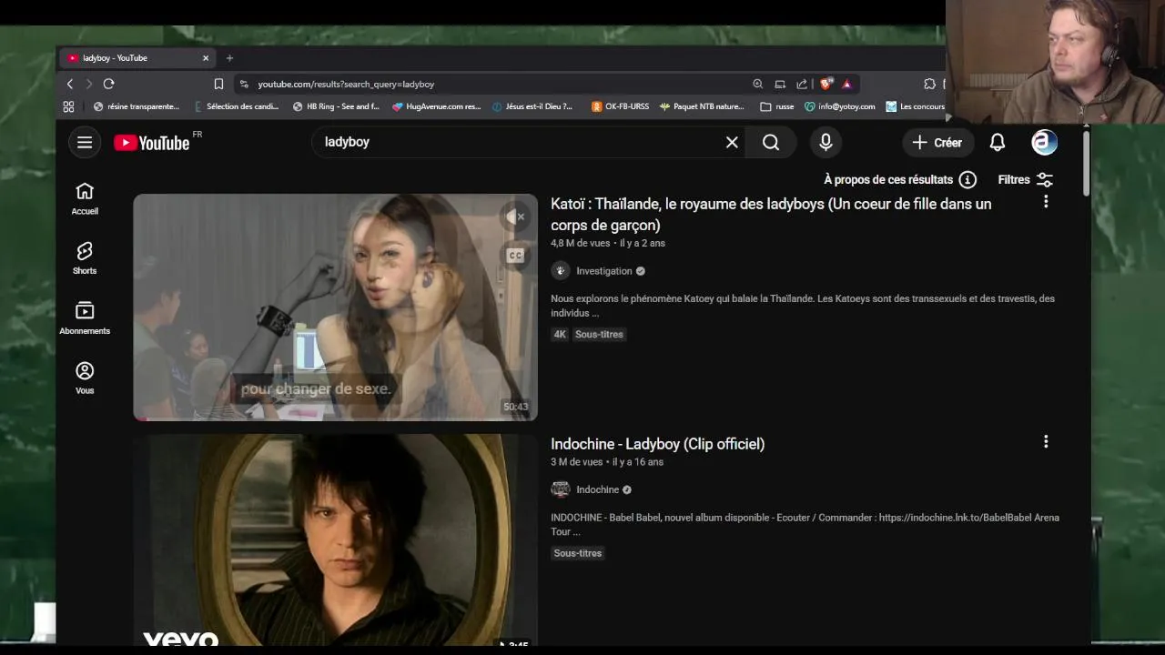
Task: Click the INDOCHINE - Babel Babel description
Action: tap(805, 524)
